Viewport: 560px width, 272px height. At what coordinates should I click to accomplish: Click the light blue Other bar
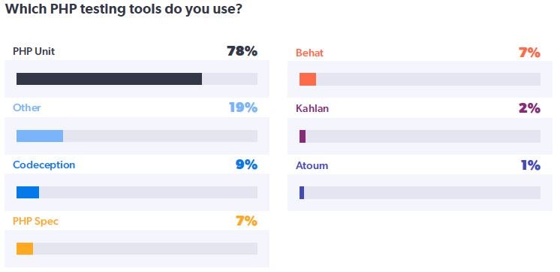coord(40,136)
